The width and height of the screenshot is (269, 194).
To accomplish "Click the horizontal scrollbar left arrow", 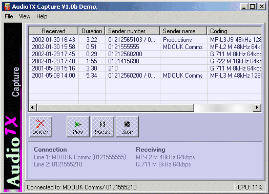I will click(33, 108).
